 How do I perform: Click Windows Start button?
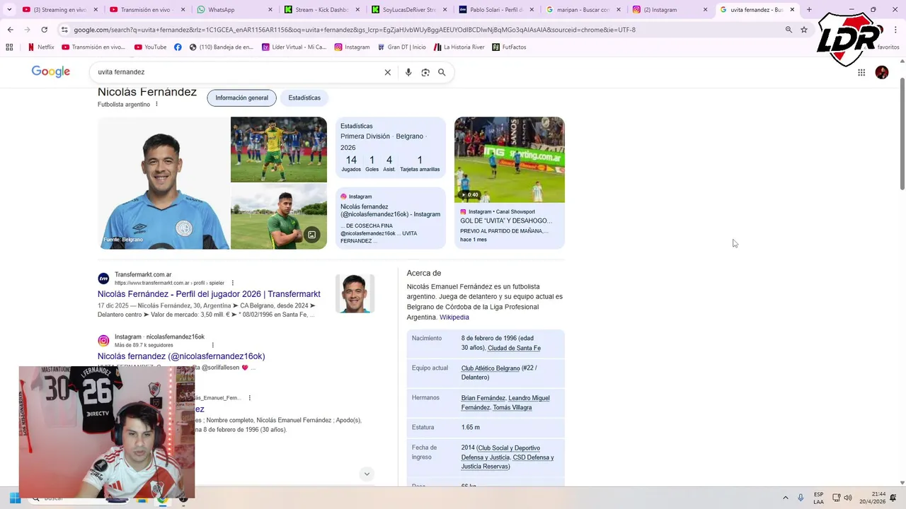pos(14,498)
